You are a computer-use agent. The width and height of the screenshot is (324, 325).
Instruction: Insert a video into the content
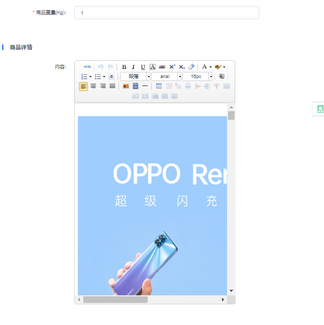point(135,86)
